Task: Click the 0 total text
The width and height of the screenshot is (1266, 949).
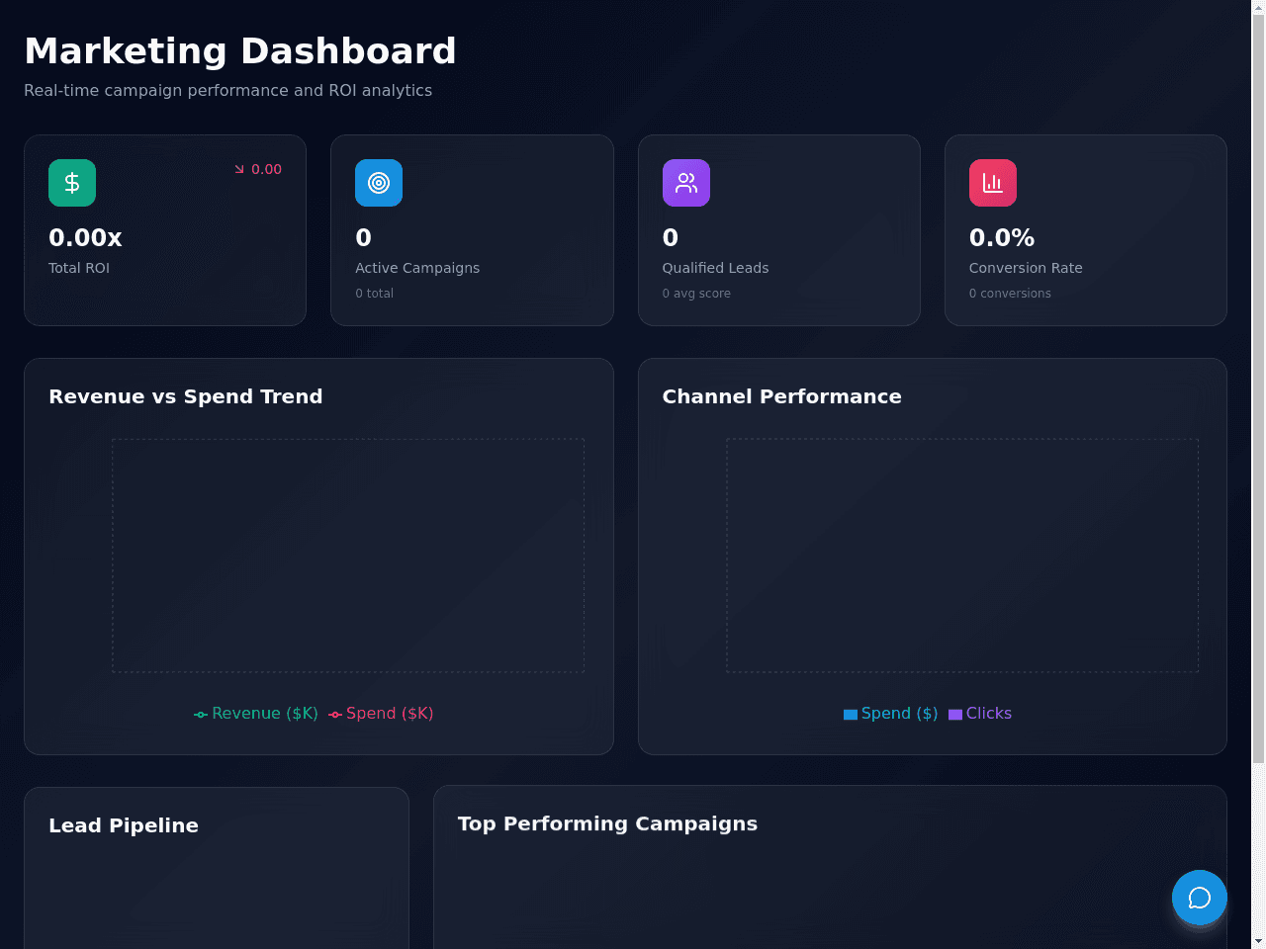Action: click(x=374, y=294)
